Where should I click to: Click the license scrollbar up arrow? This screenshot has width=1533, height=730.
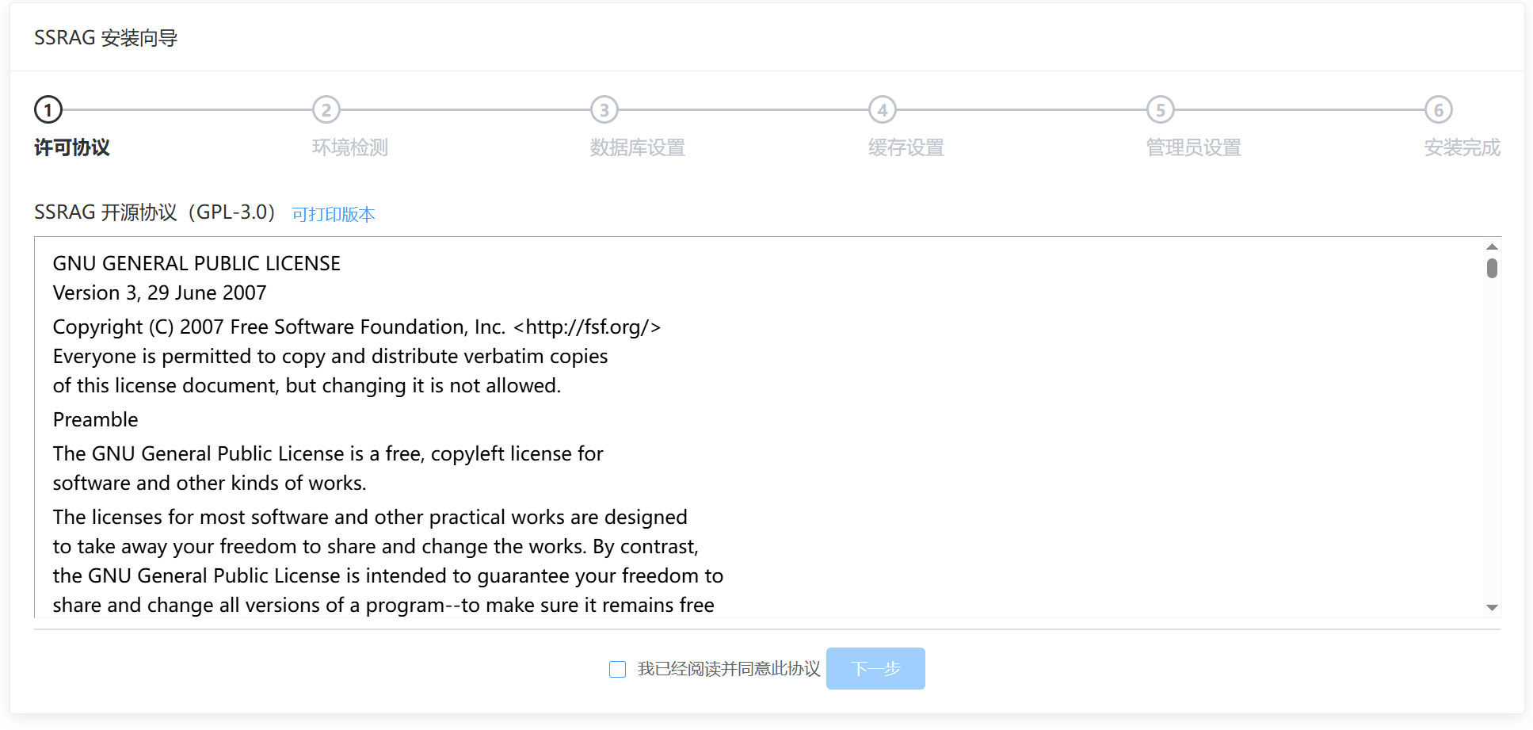click(x=1492, y=247)
